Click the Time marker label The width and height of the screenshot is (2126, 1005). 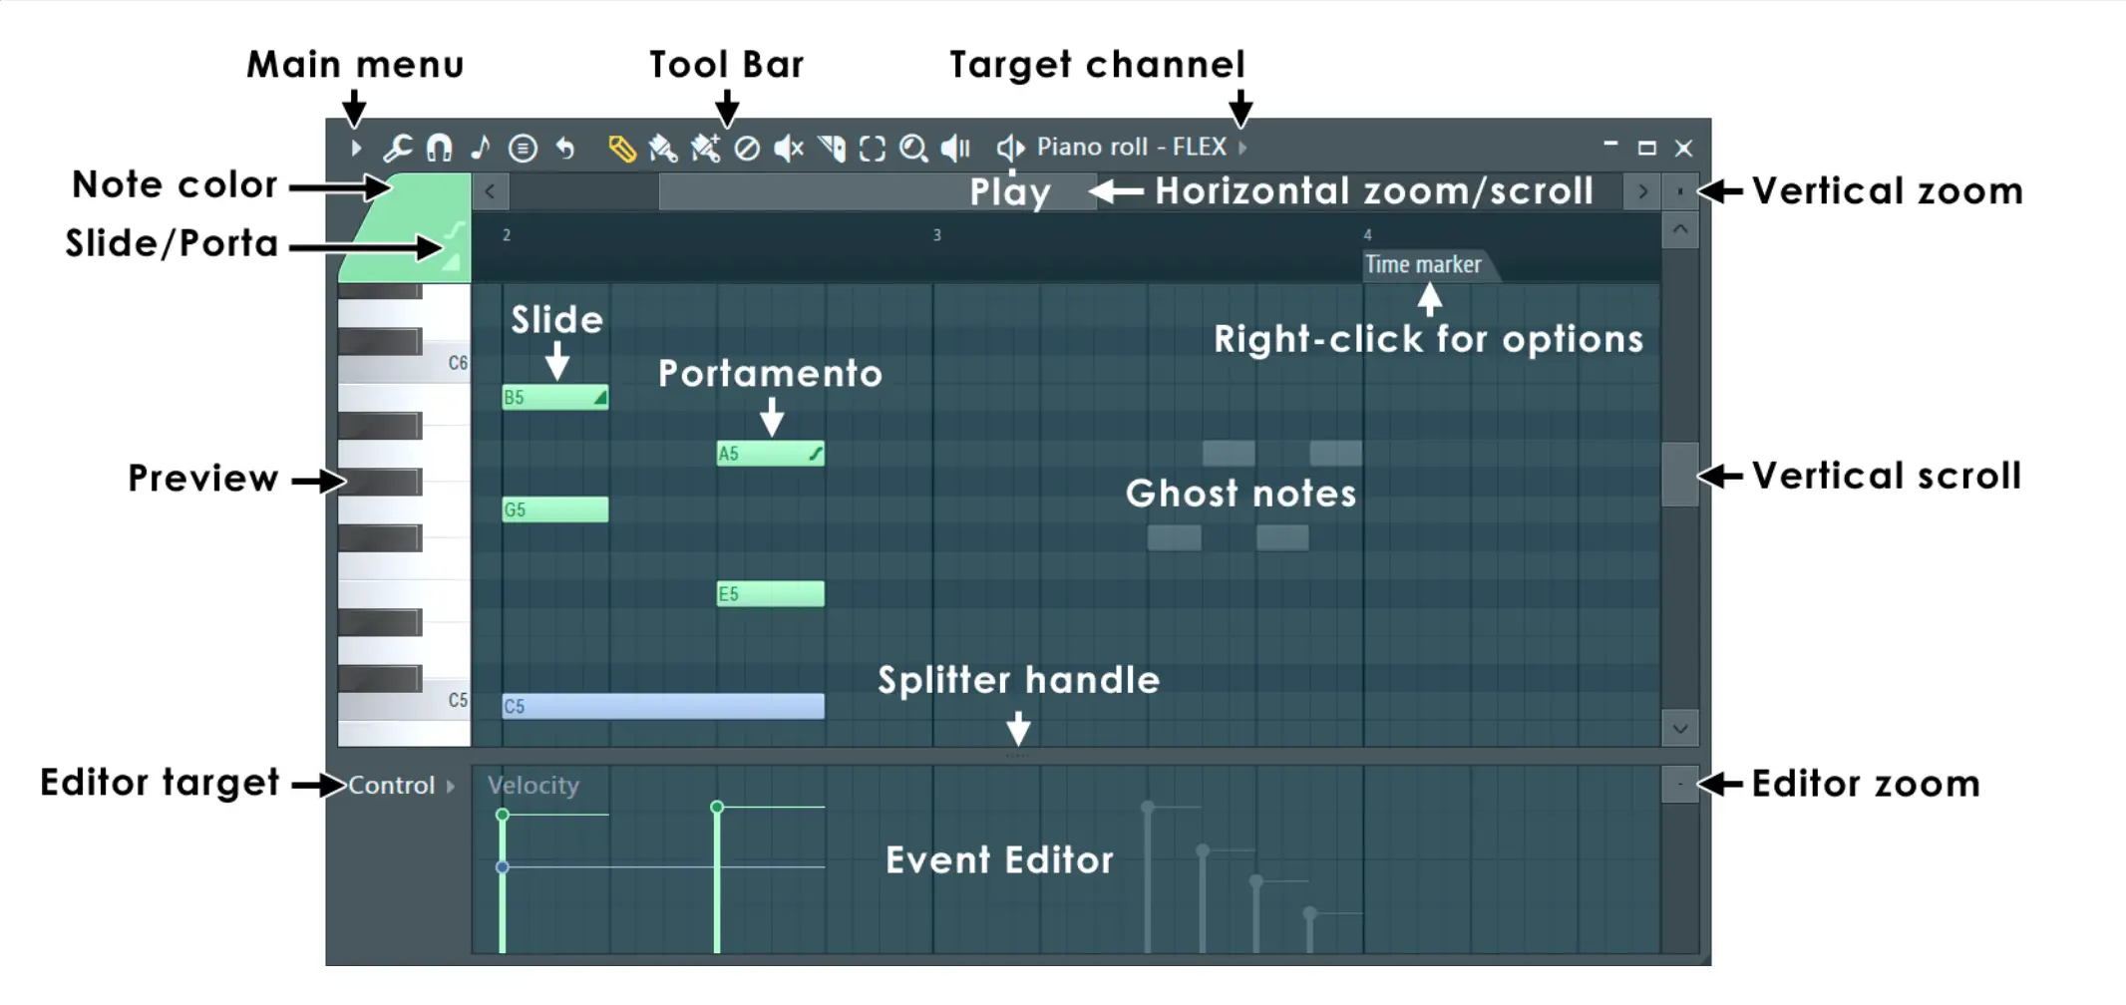point(1423,265)
